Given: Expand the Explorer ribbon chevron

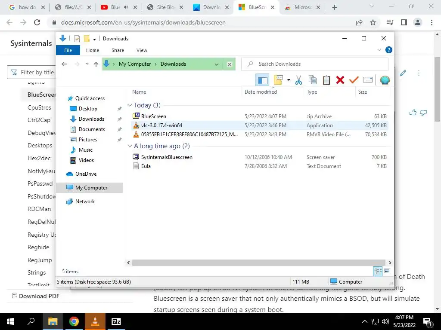Looking at the screenshot, I should (379, 50).
